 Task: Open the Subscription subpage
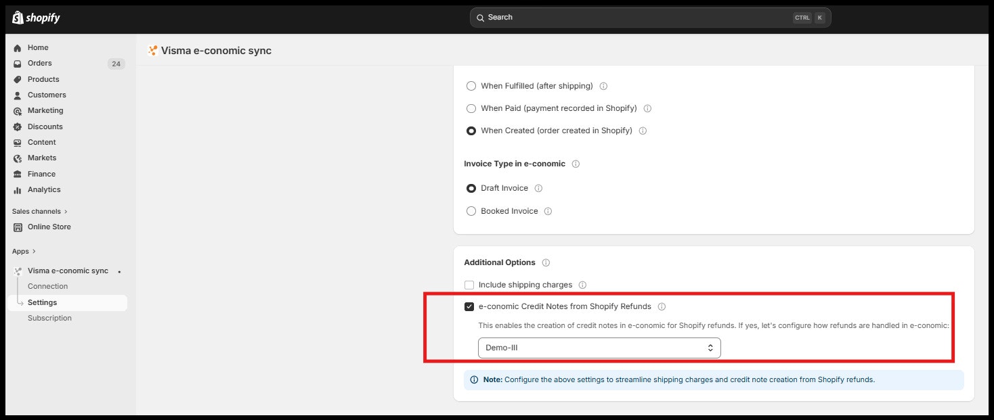(49, 319)
